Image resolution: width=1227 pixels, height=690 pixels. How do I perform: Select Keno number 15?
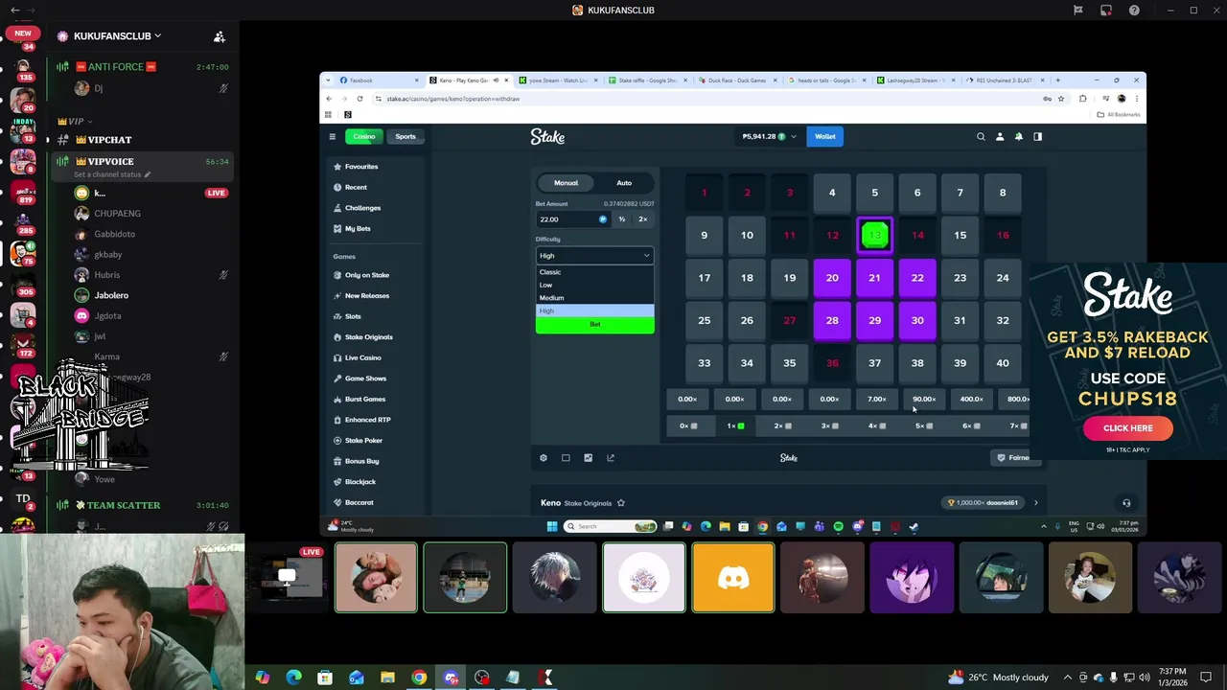click(960, 235)
